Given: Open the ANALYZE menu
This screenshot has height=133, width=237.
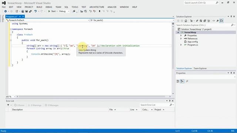Looking at the screenshot, I should click(x=112, y=7).
